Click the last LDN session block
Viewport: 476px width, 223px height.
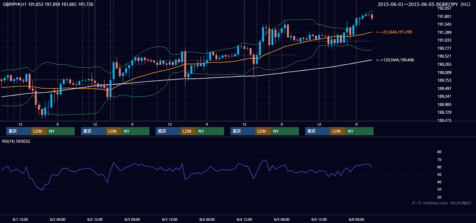(x=337, y=131)
